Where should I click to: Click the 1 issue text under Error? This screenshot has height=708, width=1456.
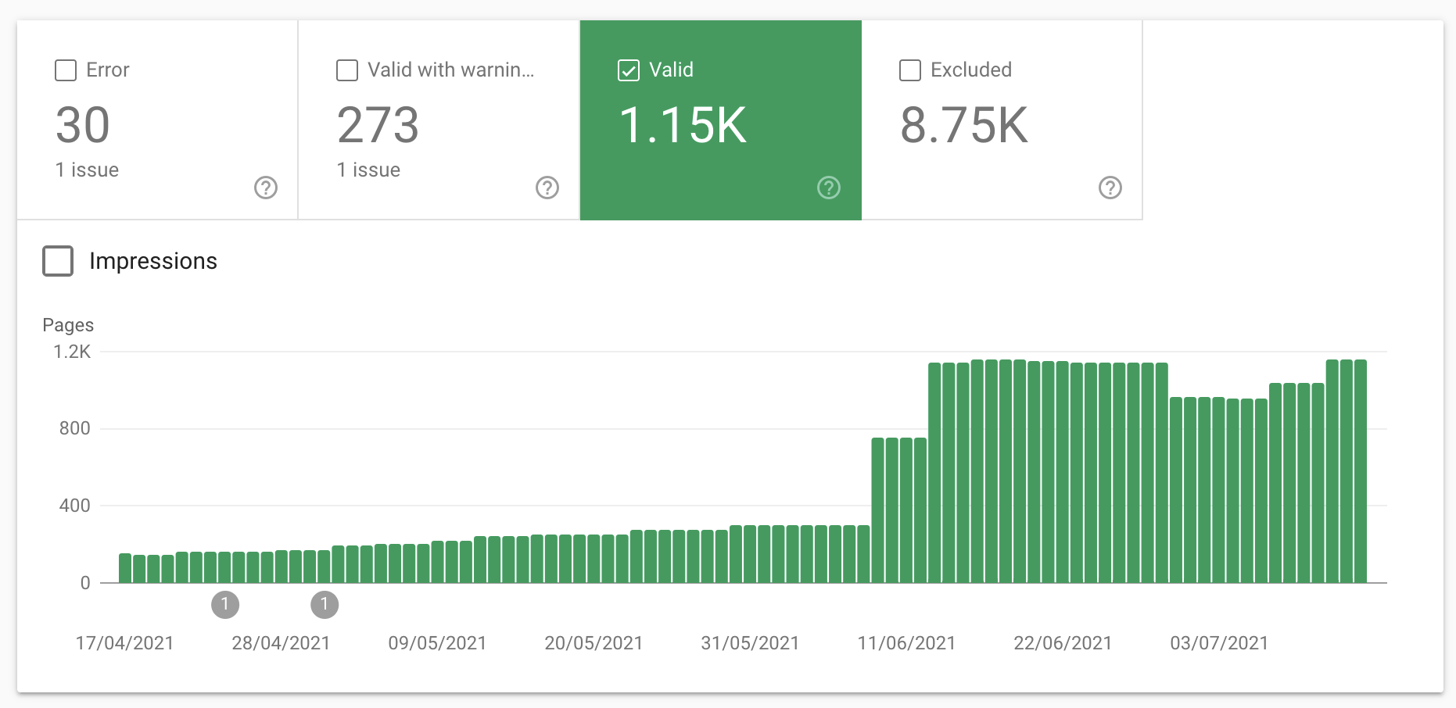coord(87,170)
